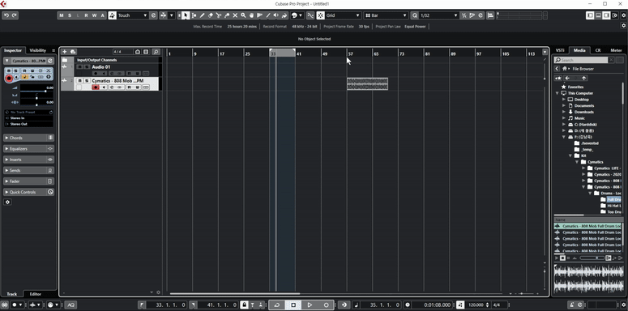Click the Find Tracks magnifier icon
628x311 pixels.
[156, 52]
